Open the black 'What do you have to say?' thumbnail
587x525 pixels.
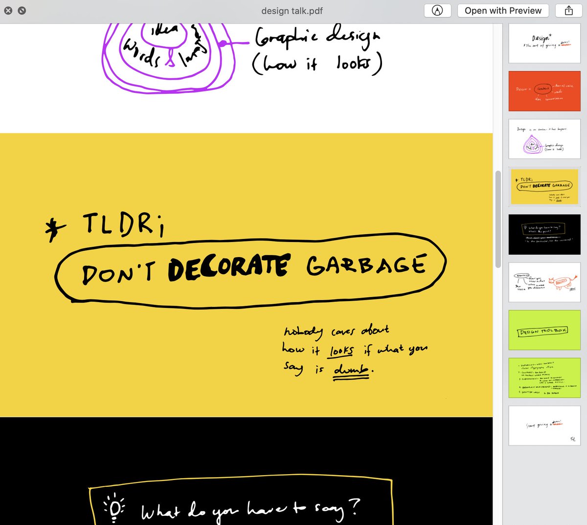[x=544, y=234]
